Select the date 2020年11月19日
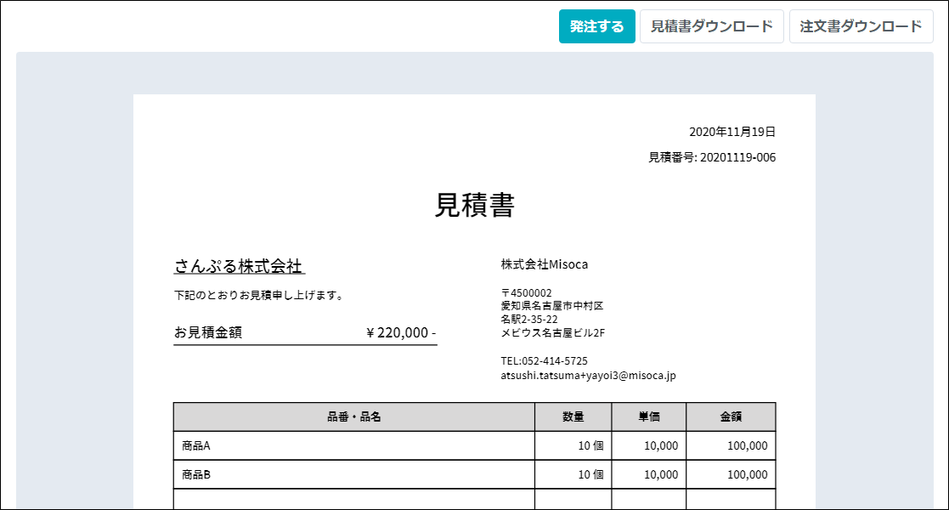This screenshot has height=510, width=949. click(x=732, y=132)
